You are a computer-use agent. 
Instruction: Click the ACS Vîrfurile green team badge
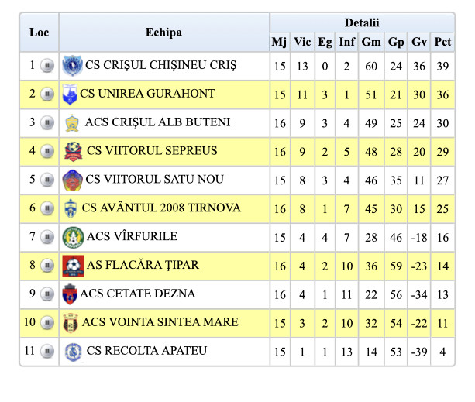coord(71,237)
